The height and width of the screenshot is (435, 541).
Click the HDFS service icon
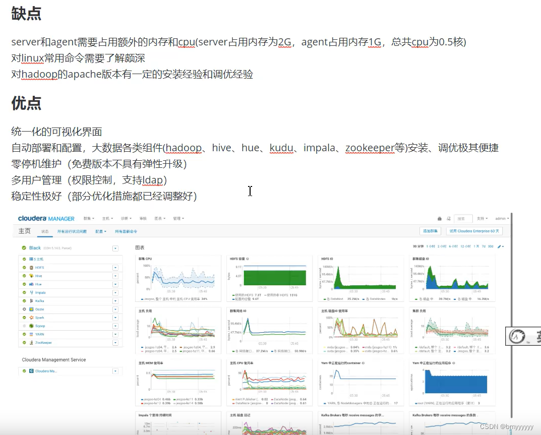(31, 268)
